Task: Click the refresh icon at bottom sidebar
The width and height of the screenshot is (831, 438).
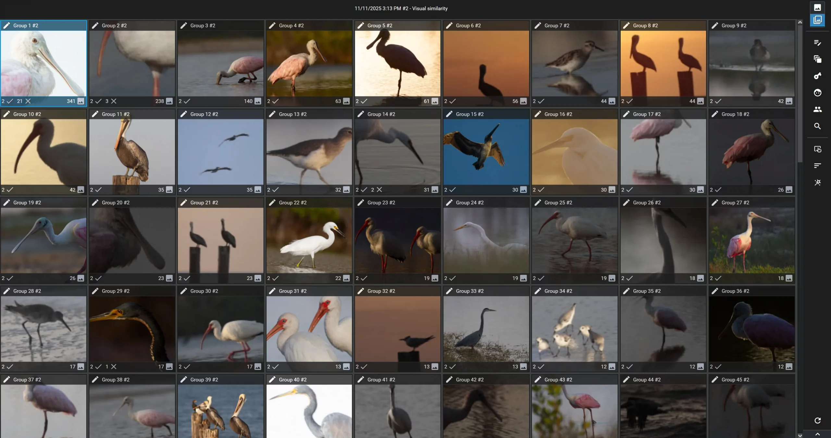Action: 818,420
